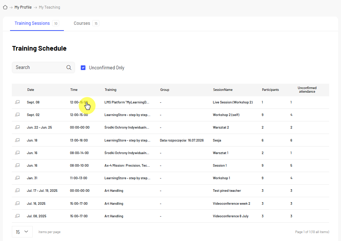The width and height of the screenshot is (341, 241).
Task: Sort by the Date column header
Action: (x=31, y=90)
